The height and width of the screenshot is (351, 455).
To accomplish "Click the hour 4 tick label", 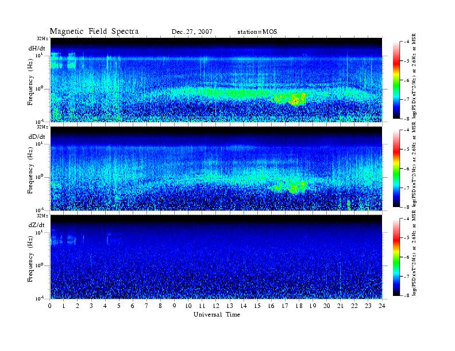I will point(105,306).
